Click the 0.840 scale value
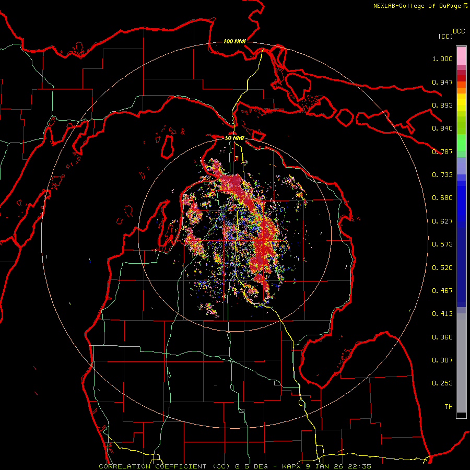 (x=442, y=128)
